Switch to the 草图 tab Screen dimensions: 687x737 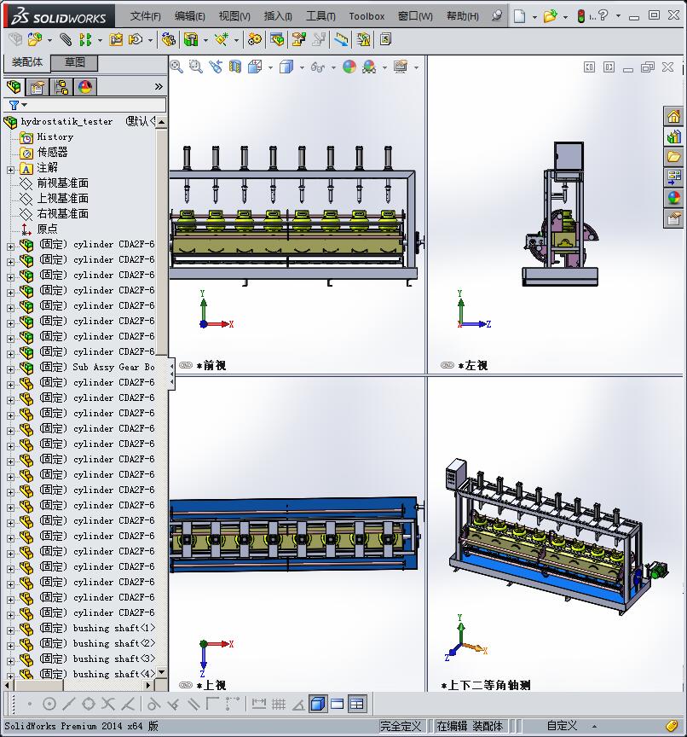point(74,62)
